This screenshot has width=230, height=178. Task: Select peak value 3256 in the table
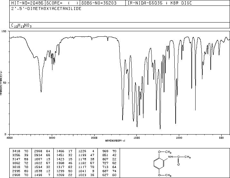click(x=16, y=155)
